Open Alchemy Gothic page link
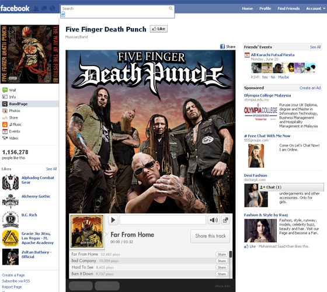Viewport: 327px width, 292px height. 36,196
